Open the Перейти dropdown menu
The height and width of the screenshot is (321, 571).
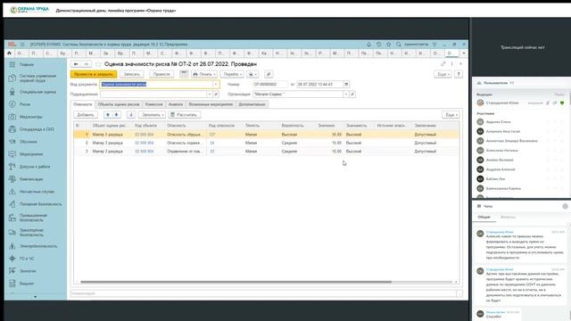point(232,74)
